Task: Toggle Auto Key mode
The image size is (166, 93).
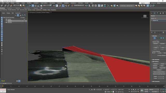Action: [146, 90]
